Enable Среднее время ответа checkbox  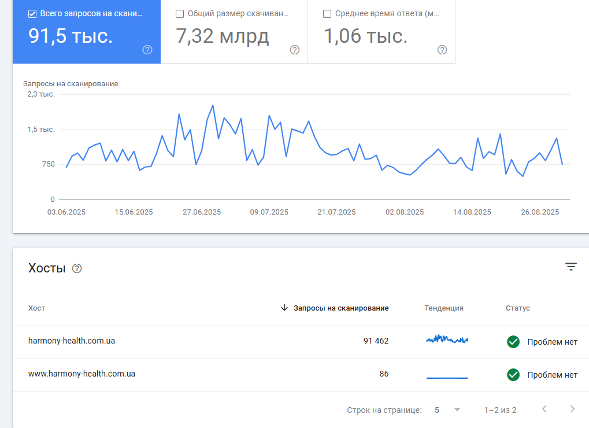click(327, 14)
